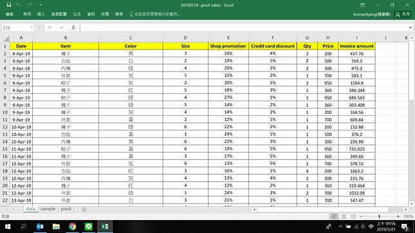Click the Insert Function fx icon
The height and width of the screenshot is (233, 415).
73,27
